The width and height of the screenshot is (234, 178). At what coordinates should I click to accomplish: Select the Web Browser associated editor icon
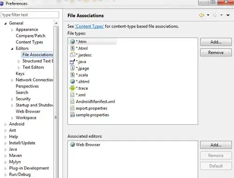(x=73, y=144)
